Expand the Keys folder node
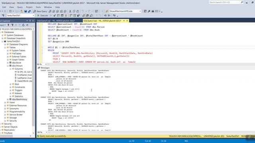 [x=10, y=84]
